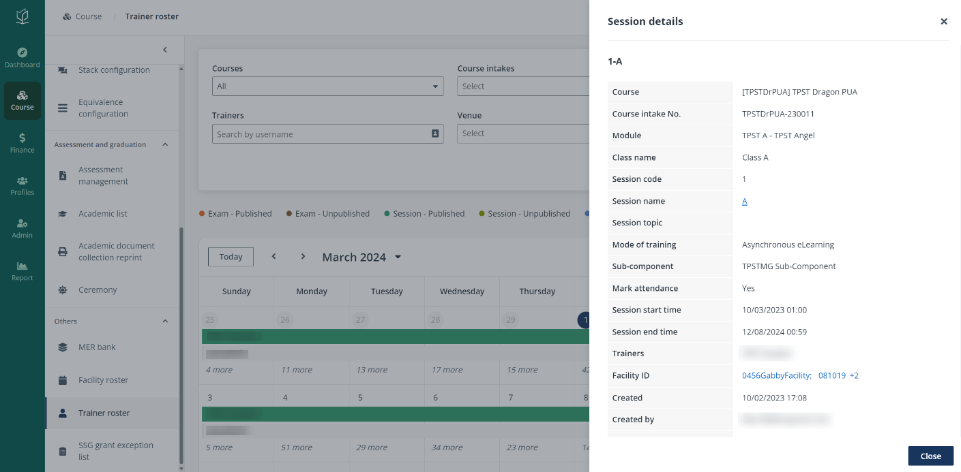Click the printer icon for document reprint
The image size is (961, 472).
(63, 251)
